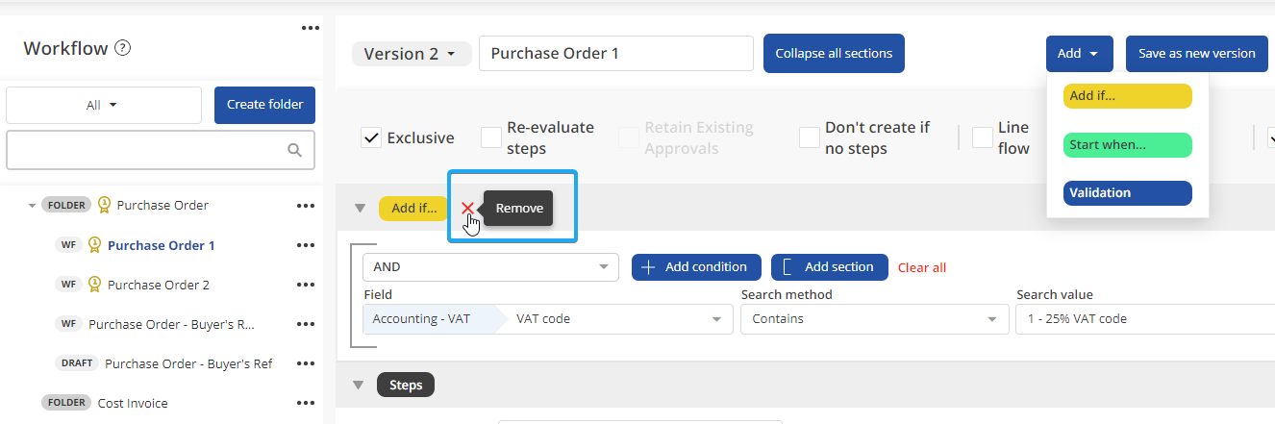Open the AND operator dropdown
The height and width of the screenshot is (424, 1275).
click(x=490, y=267)
